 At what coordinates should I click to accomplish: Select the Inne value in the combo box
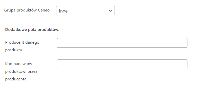click(63, 11)
